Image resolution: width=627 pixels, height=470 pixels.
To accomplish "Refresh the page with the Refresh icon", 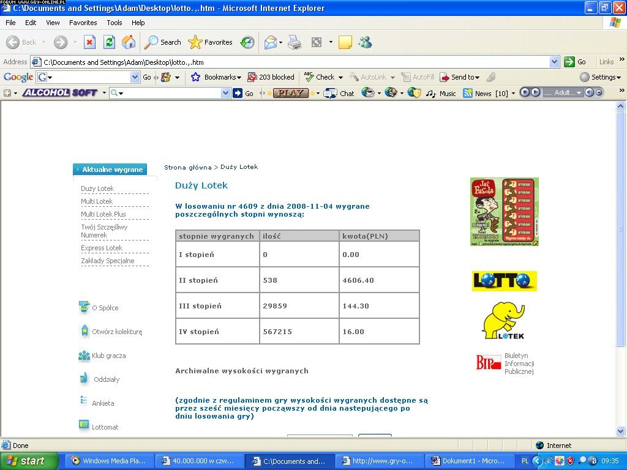I will click(109, 42).
